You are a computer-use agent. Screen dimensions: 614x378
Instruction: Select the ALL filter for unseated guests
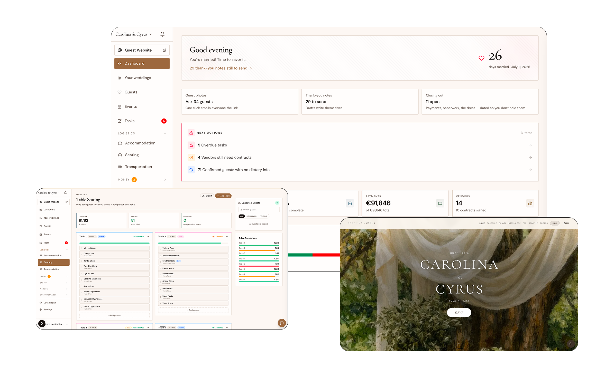click(x=242, y=216)
